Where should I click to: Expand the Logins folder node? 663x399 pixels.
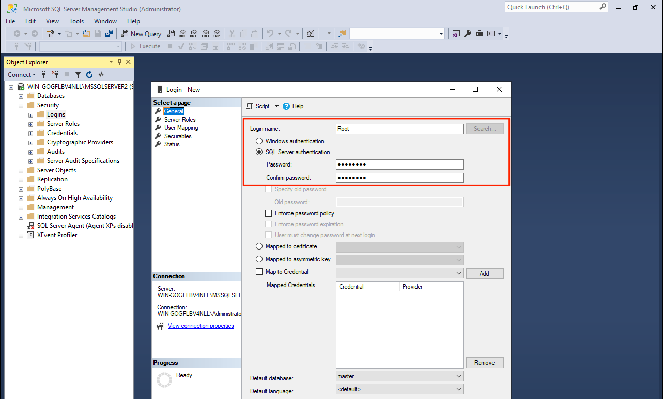coord(30,115)
